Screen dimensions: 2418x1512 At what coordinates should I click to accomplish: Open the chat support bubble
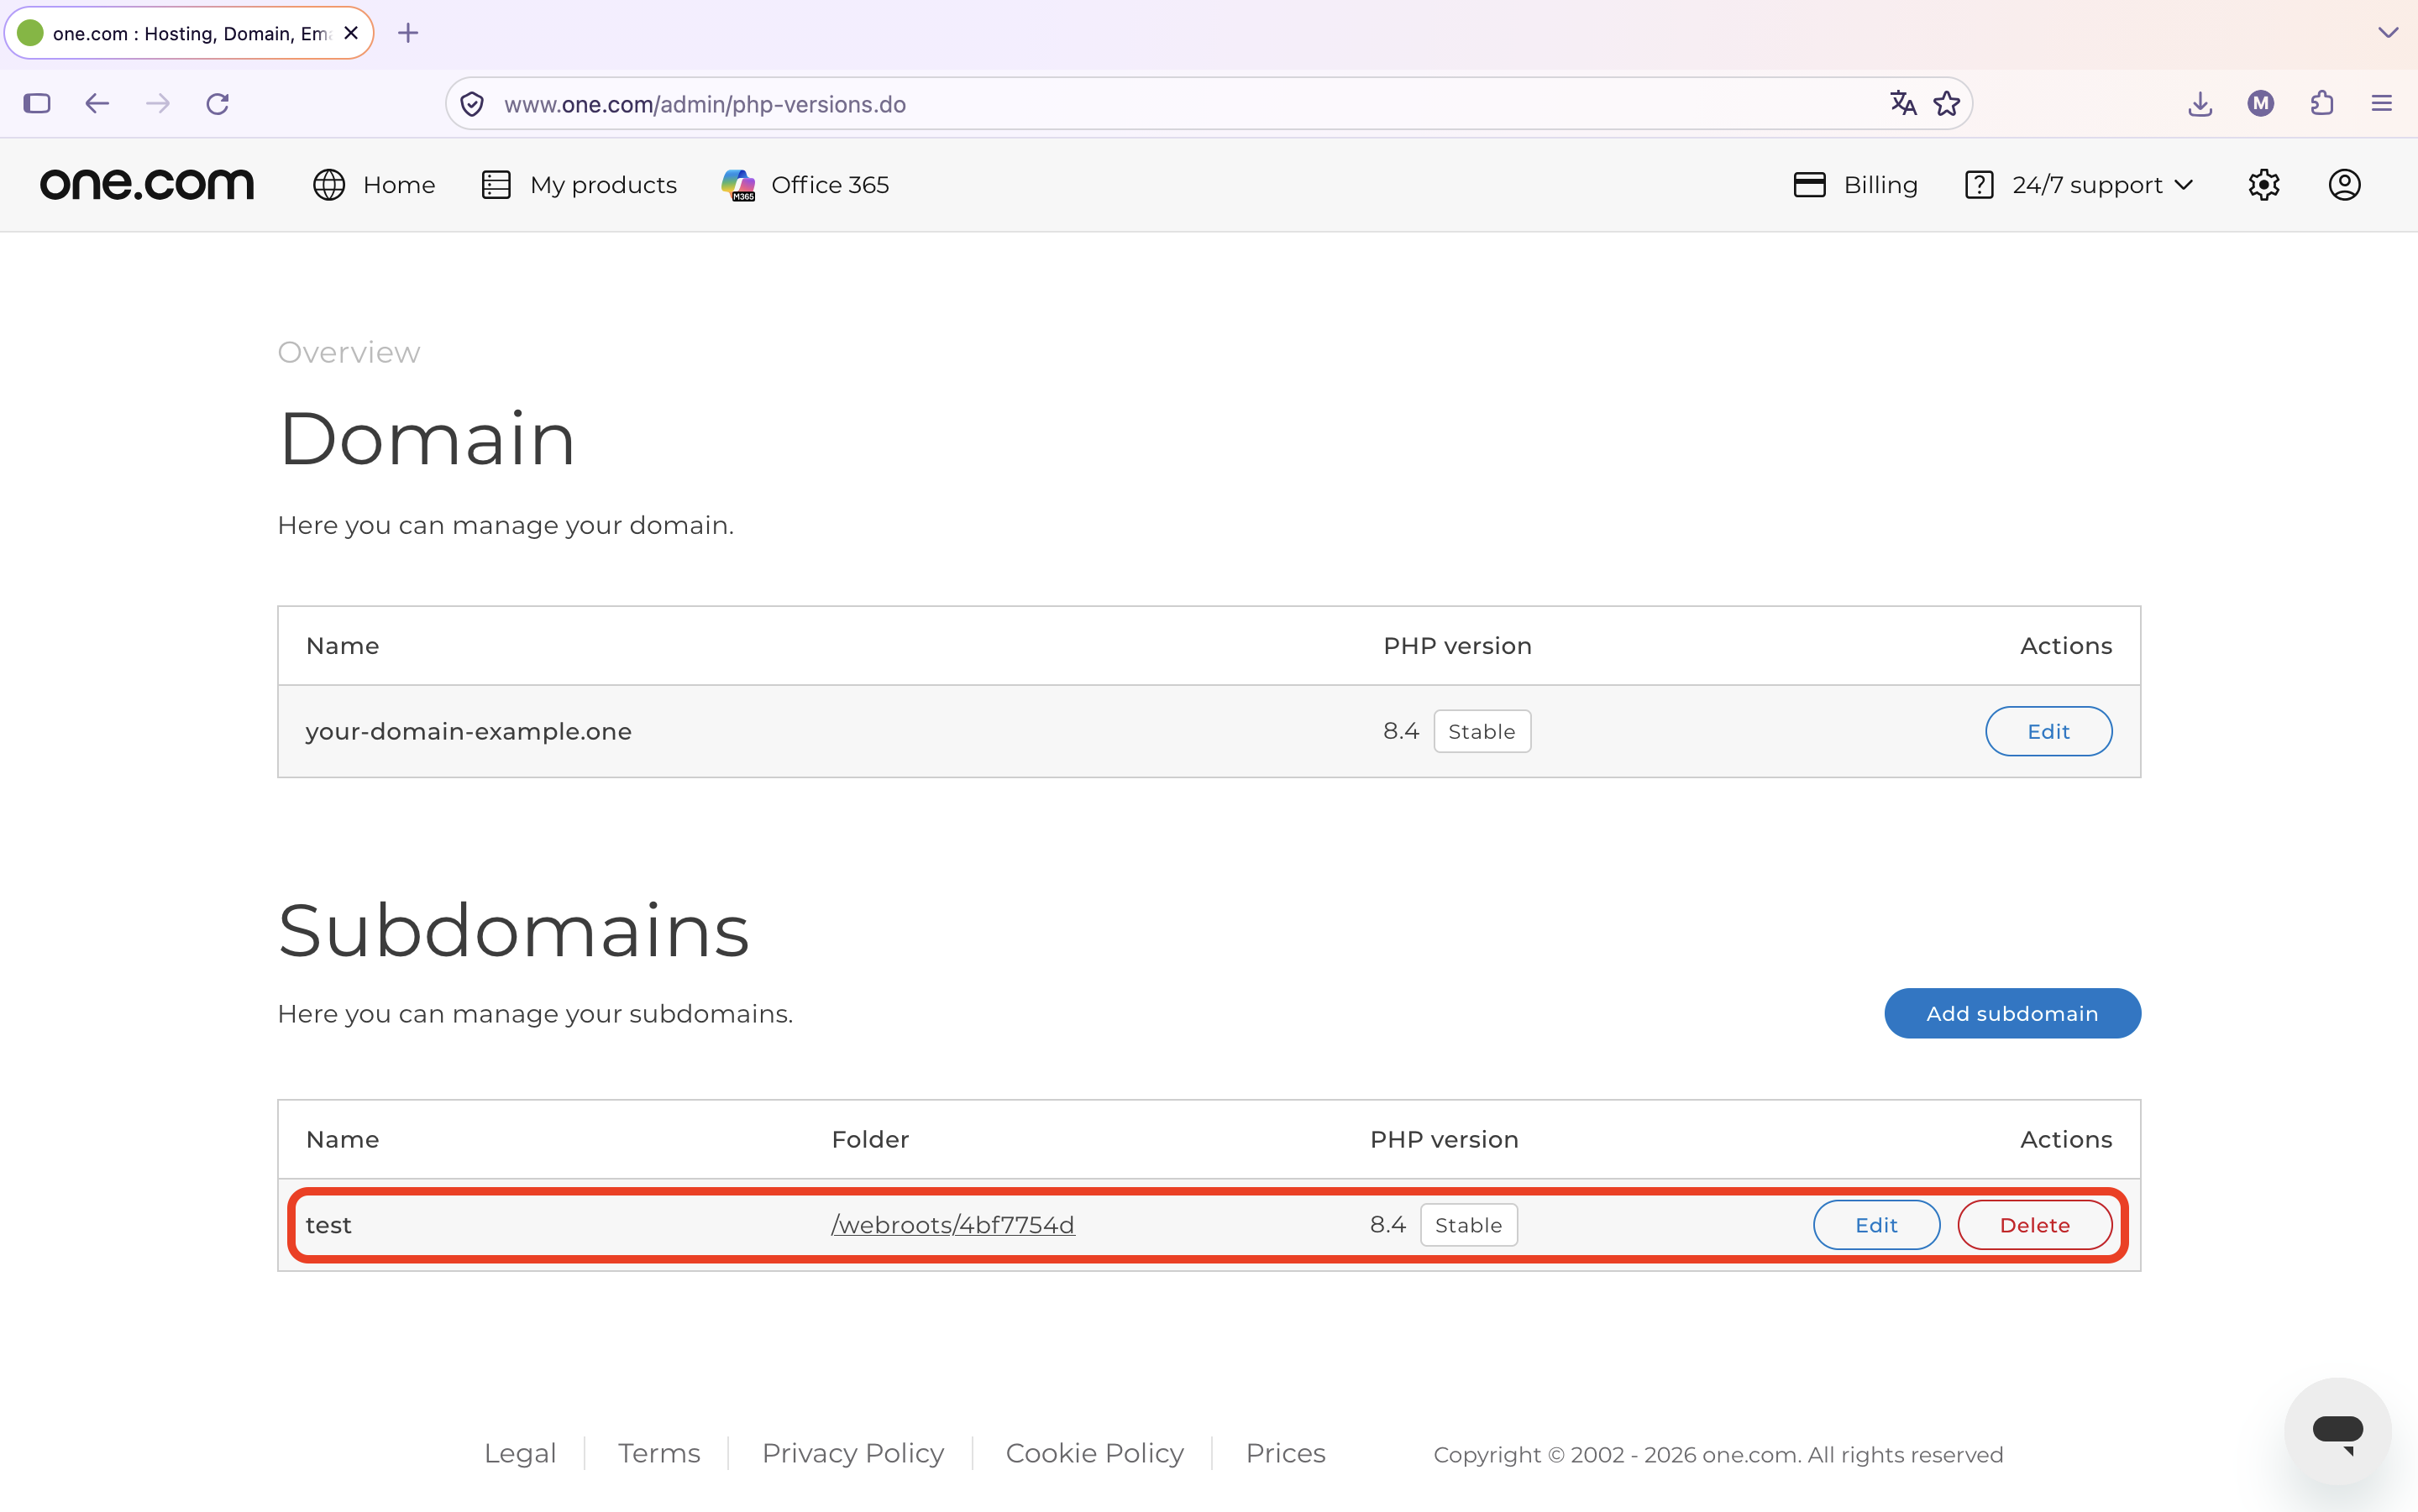click(x=2338, y=1431)
